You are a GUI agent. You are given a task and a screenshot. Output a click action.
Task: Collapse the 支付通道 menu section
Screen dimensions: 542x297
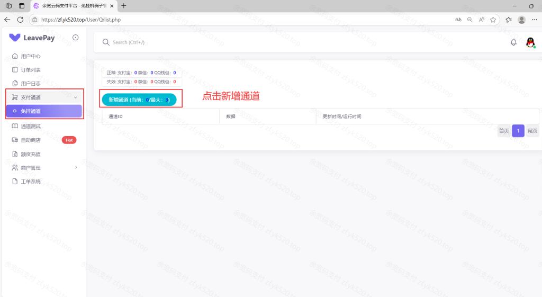[x=44, y=97]
